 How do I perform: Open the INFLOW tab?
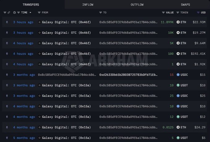click(x=88, y=5)
